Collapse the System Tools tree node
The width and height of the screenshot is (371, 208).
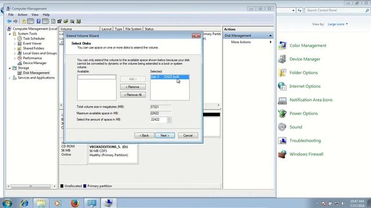[10, 34]
